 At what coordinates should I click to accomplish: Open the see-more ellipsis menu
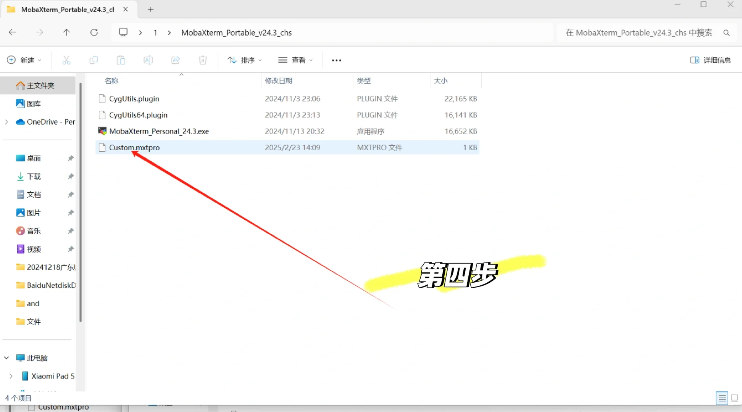coord(336,60)
